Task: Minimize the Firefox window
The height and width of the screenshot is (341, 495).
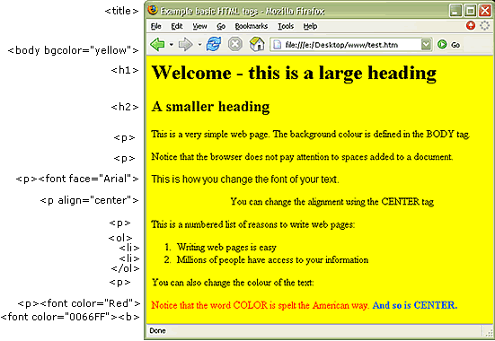Action: (x=455, y=11)
